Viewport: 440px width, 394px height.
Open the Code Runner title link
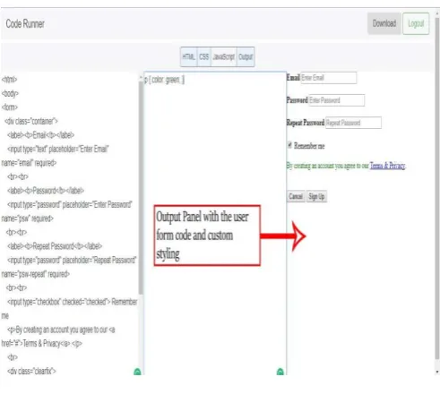point(25,24)
